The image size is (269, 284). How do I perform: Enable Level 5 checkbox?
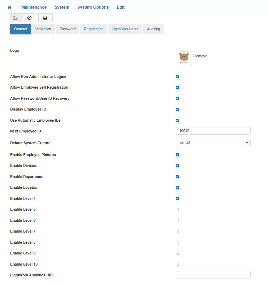click(x=177, y=210)
